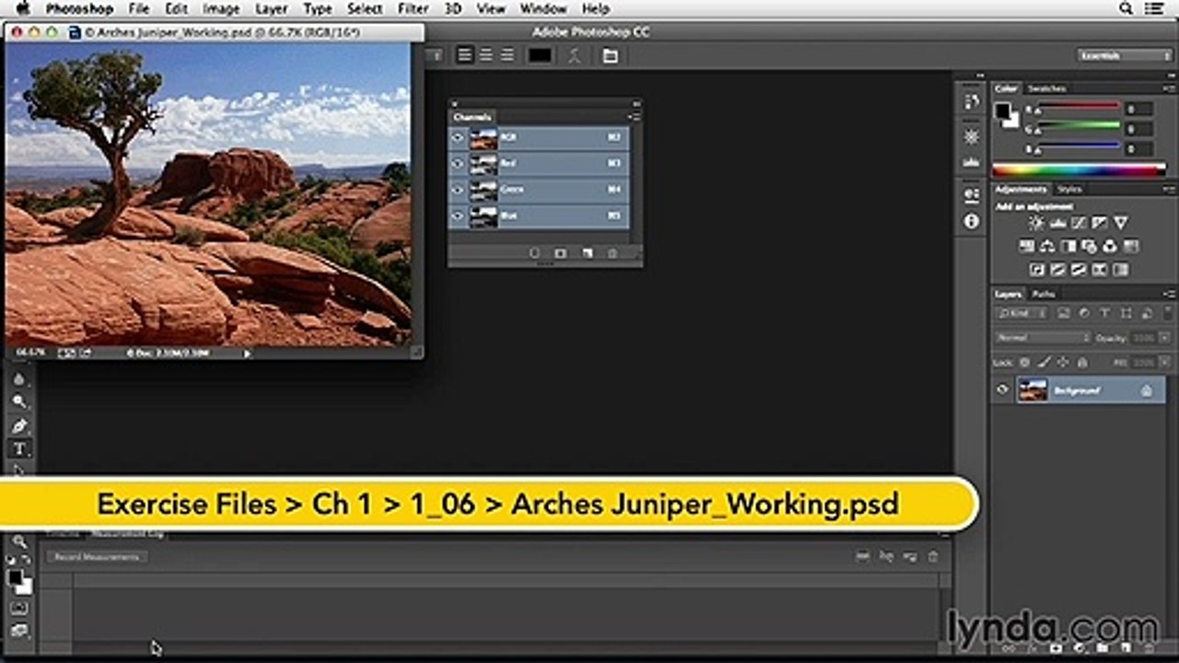Click the right-align text icon in options bar
1179x663 pixels.
[508, 55]
